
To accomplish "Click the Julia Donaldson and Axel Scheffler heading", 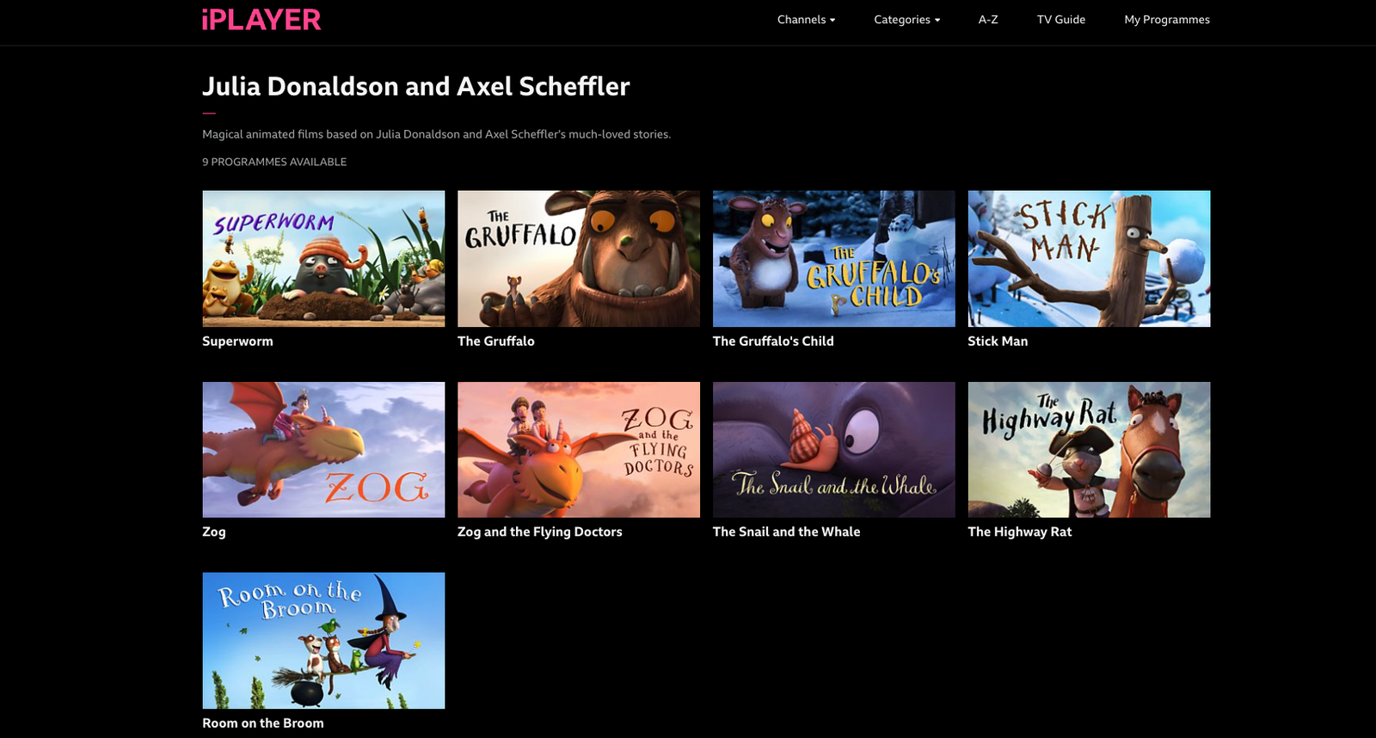I will (416, 87).
